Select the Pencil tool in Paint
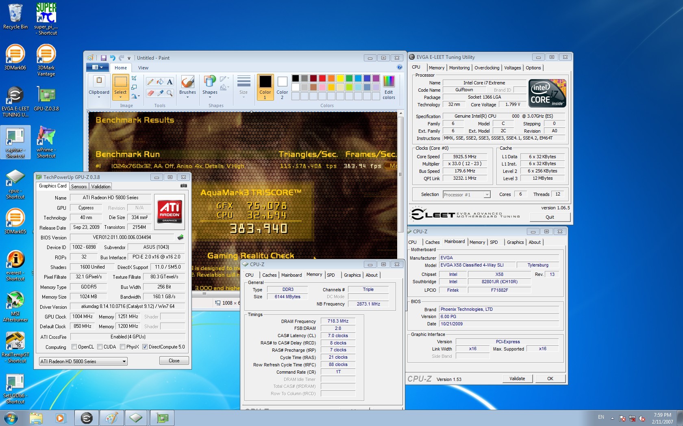Viewport: 683px width, 426px height. click(x=150, y=82)
